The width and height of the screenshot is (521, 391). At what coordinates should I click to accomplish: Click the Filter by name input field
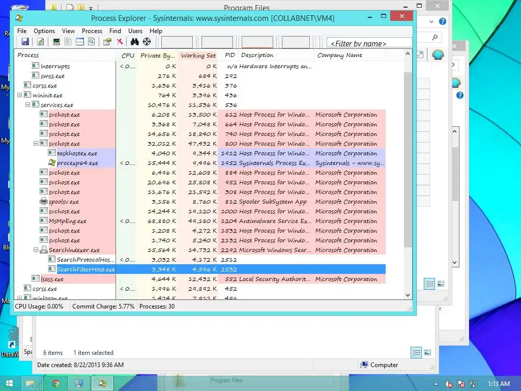pyautogui.click(x=369, y=43)
